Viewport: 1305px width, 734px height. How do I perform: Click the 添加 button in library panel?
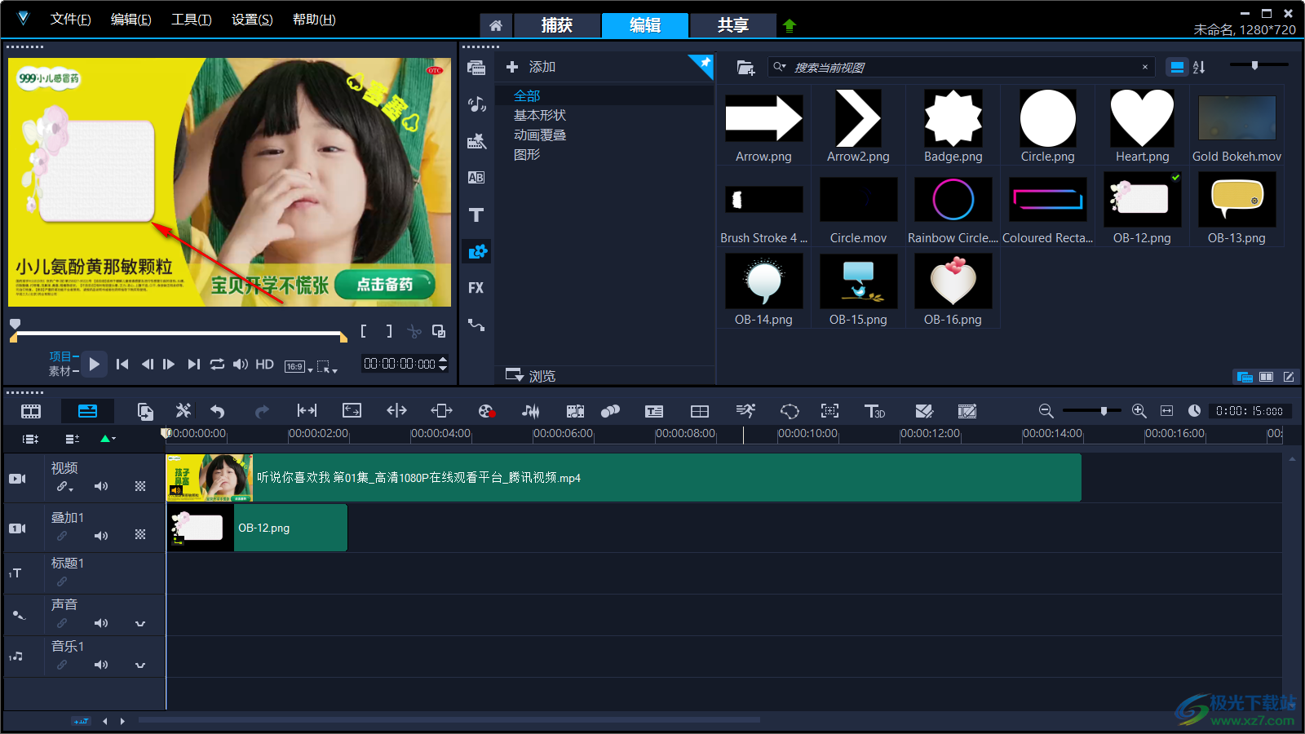click(x=531, y=67)
